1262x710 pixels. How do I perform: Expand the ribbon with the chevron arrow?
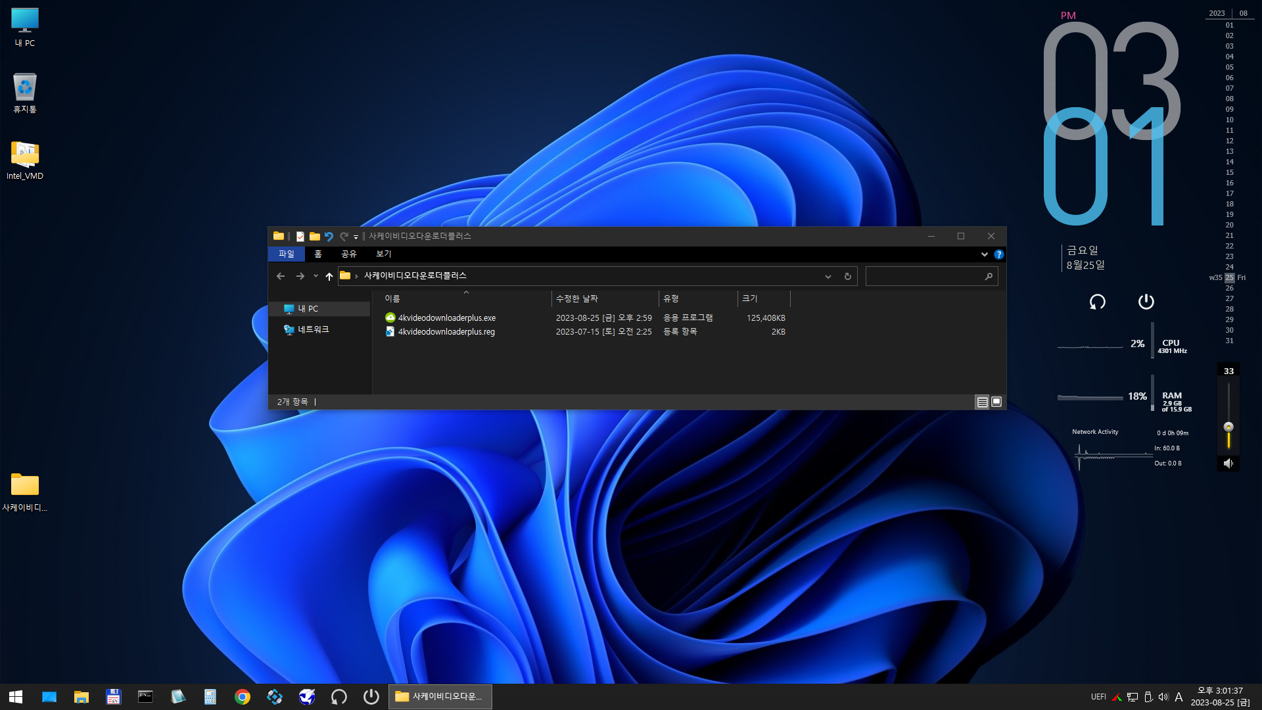984,254
